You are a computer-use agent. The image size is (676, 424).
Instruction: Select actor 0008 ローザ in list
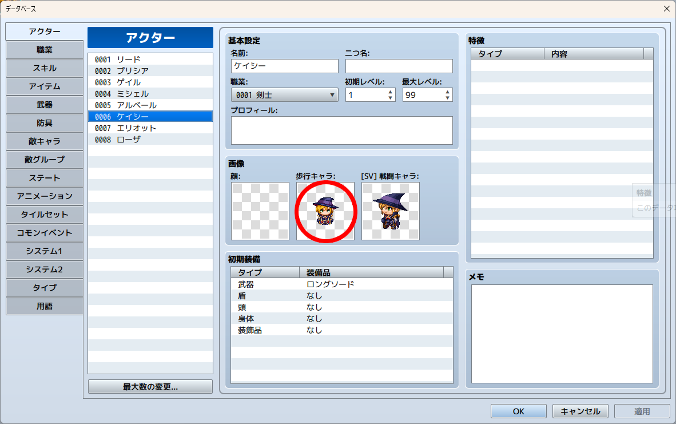[x=150, y=140]
